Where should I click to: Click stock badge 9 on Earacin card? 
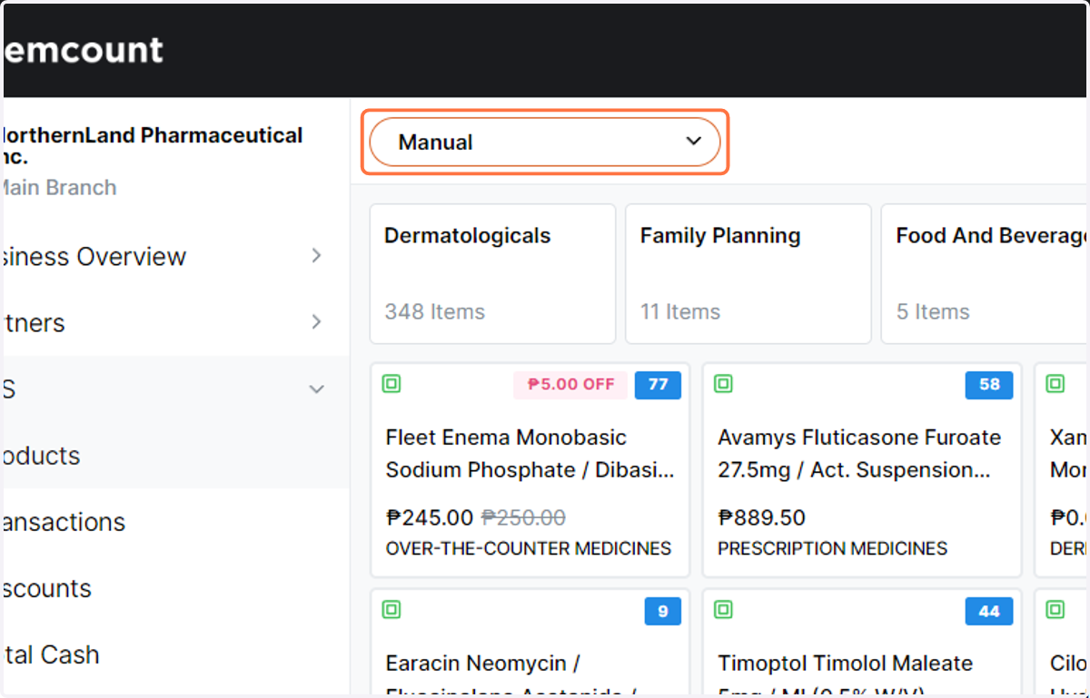pos(663,611)
